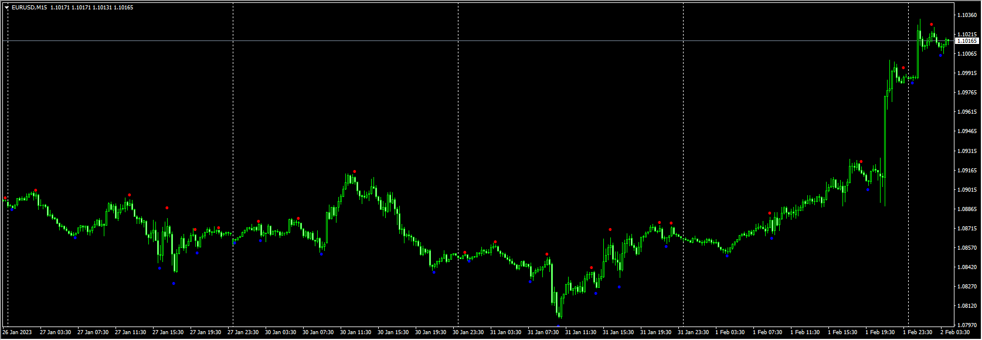Click the 1.10065 price scale label
This screenshot has width=982, height=340.
[967, 54]
